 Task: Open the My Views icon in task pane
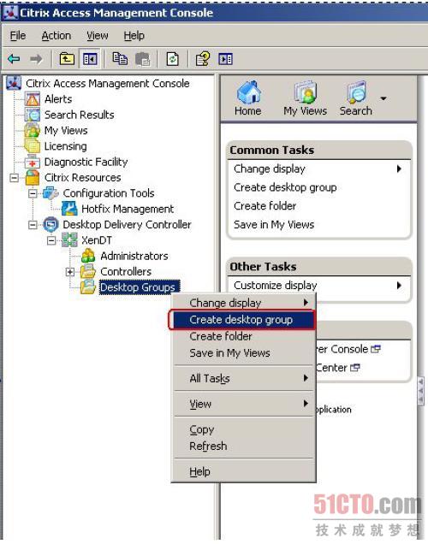tap(305, 98)
